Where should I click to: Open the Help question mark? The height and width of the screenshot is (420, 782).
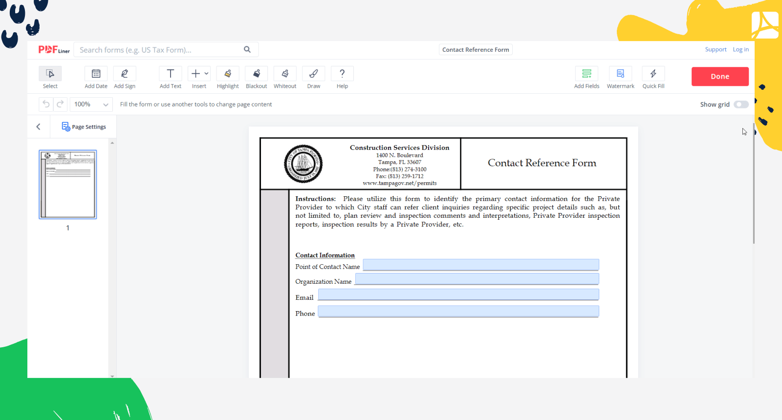pos(342,74)
